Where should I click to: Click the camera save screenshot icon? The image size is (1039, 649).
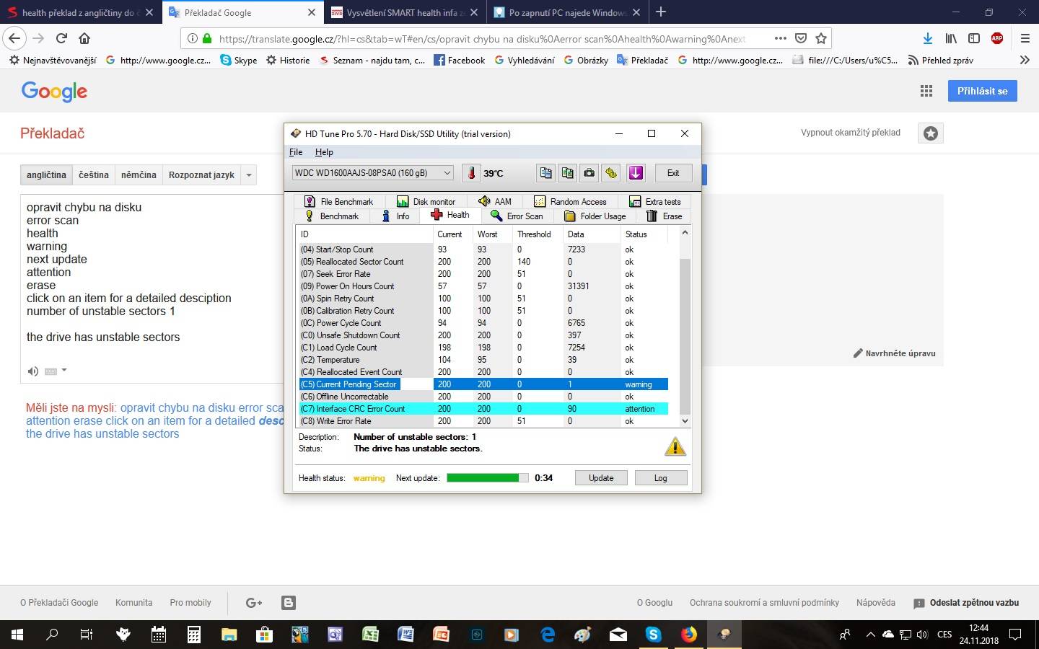(589, 173)
